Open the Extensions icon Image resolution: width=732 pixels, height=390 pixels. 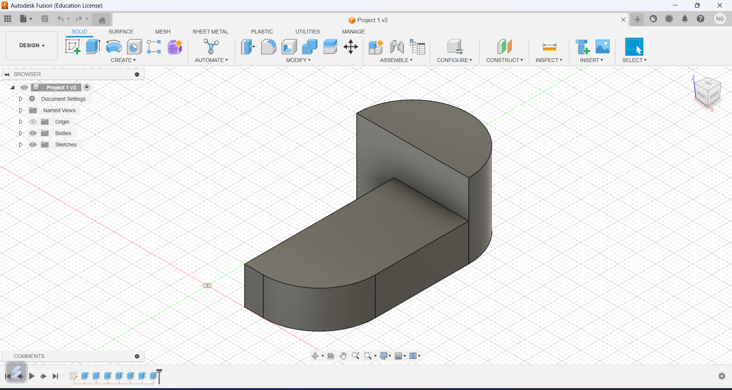point(653,19)
